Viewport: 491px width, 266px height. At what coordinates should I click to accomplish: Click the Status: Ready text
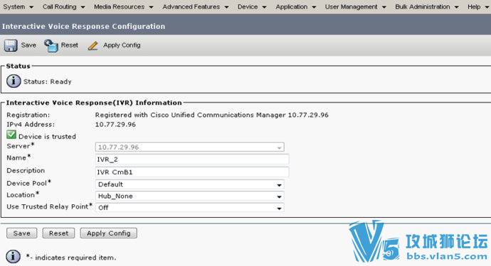coord(48,82)
